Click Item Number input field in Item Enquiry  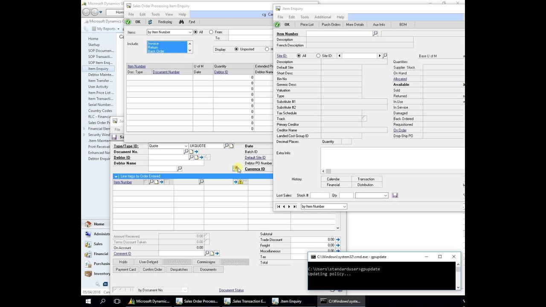[339, 33]
